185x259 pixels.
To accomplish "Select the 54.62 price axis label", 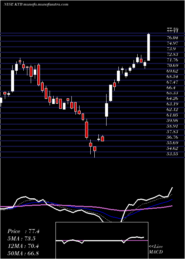I will 172,148.
